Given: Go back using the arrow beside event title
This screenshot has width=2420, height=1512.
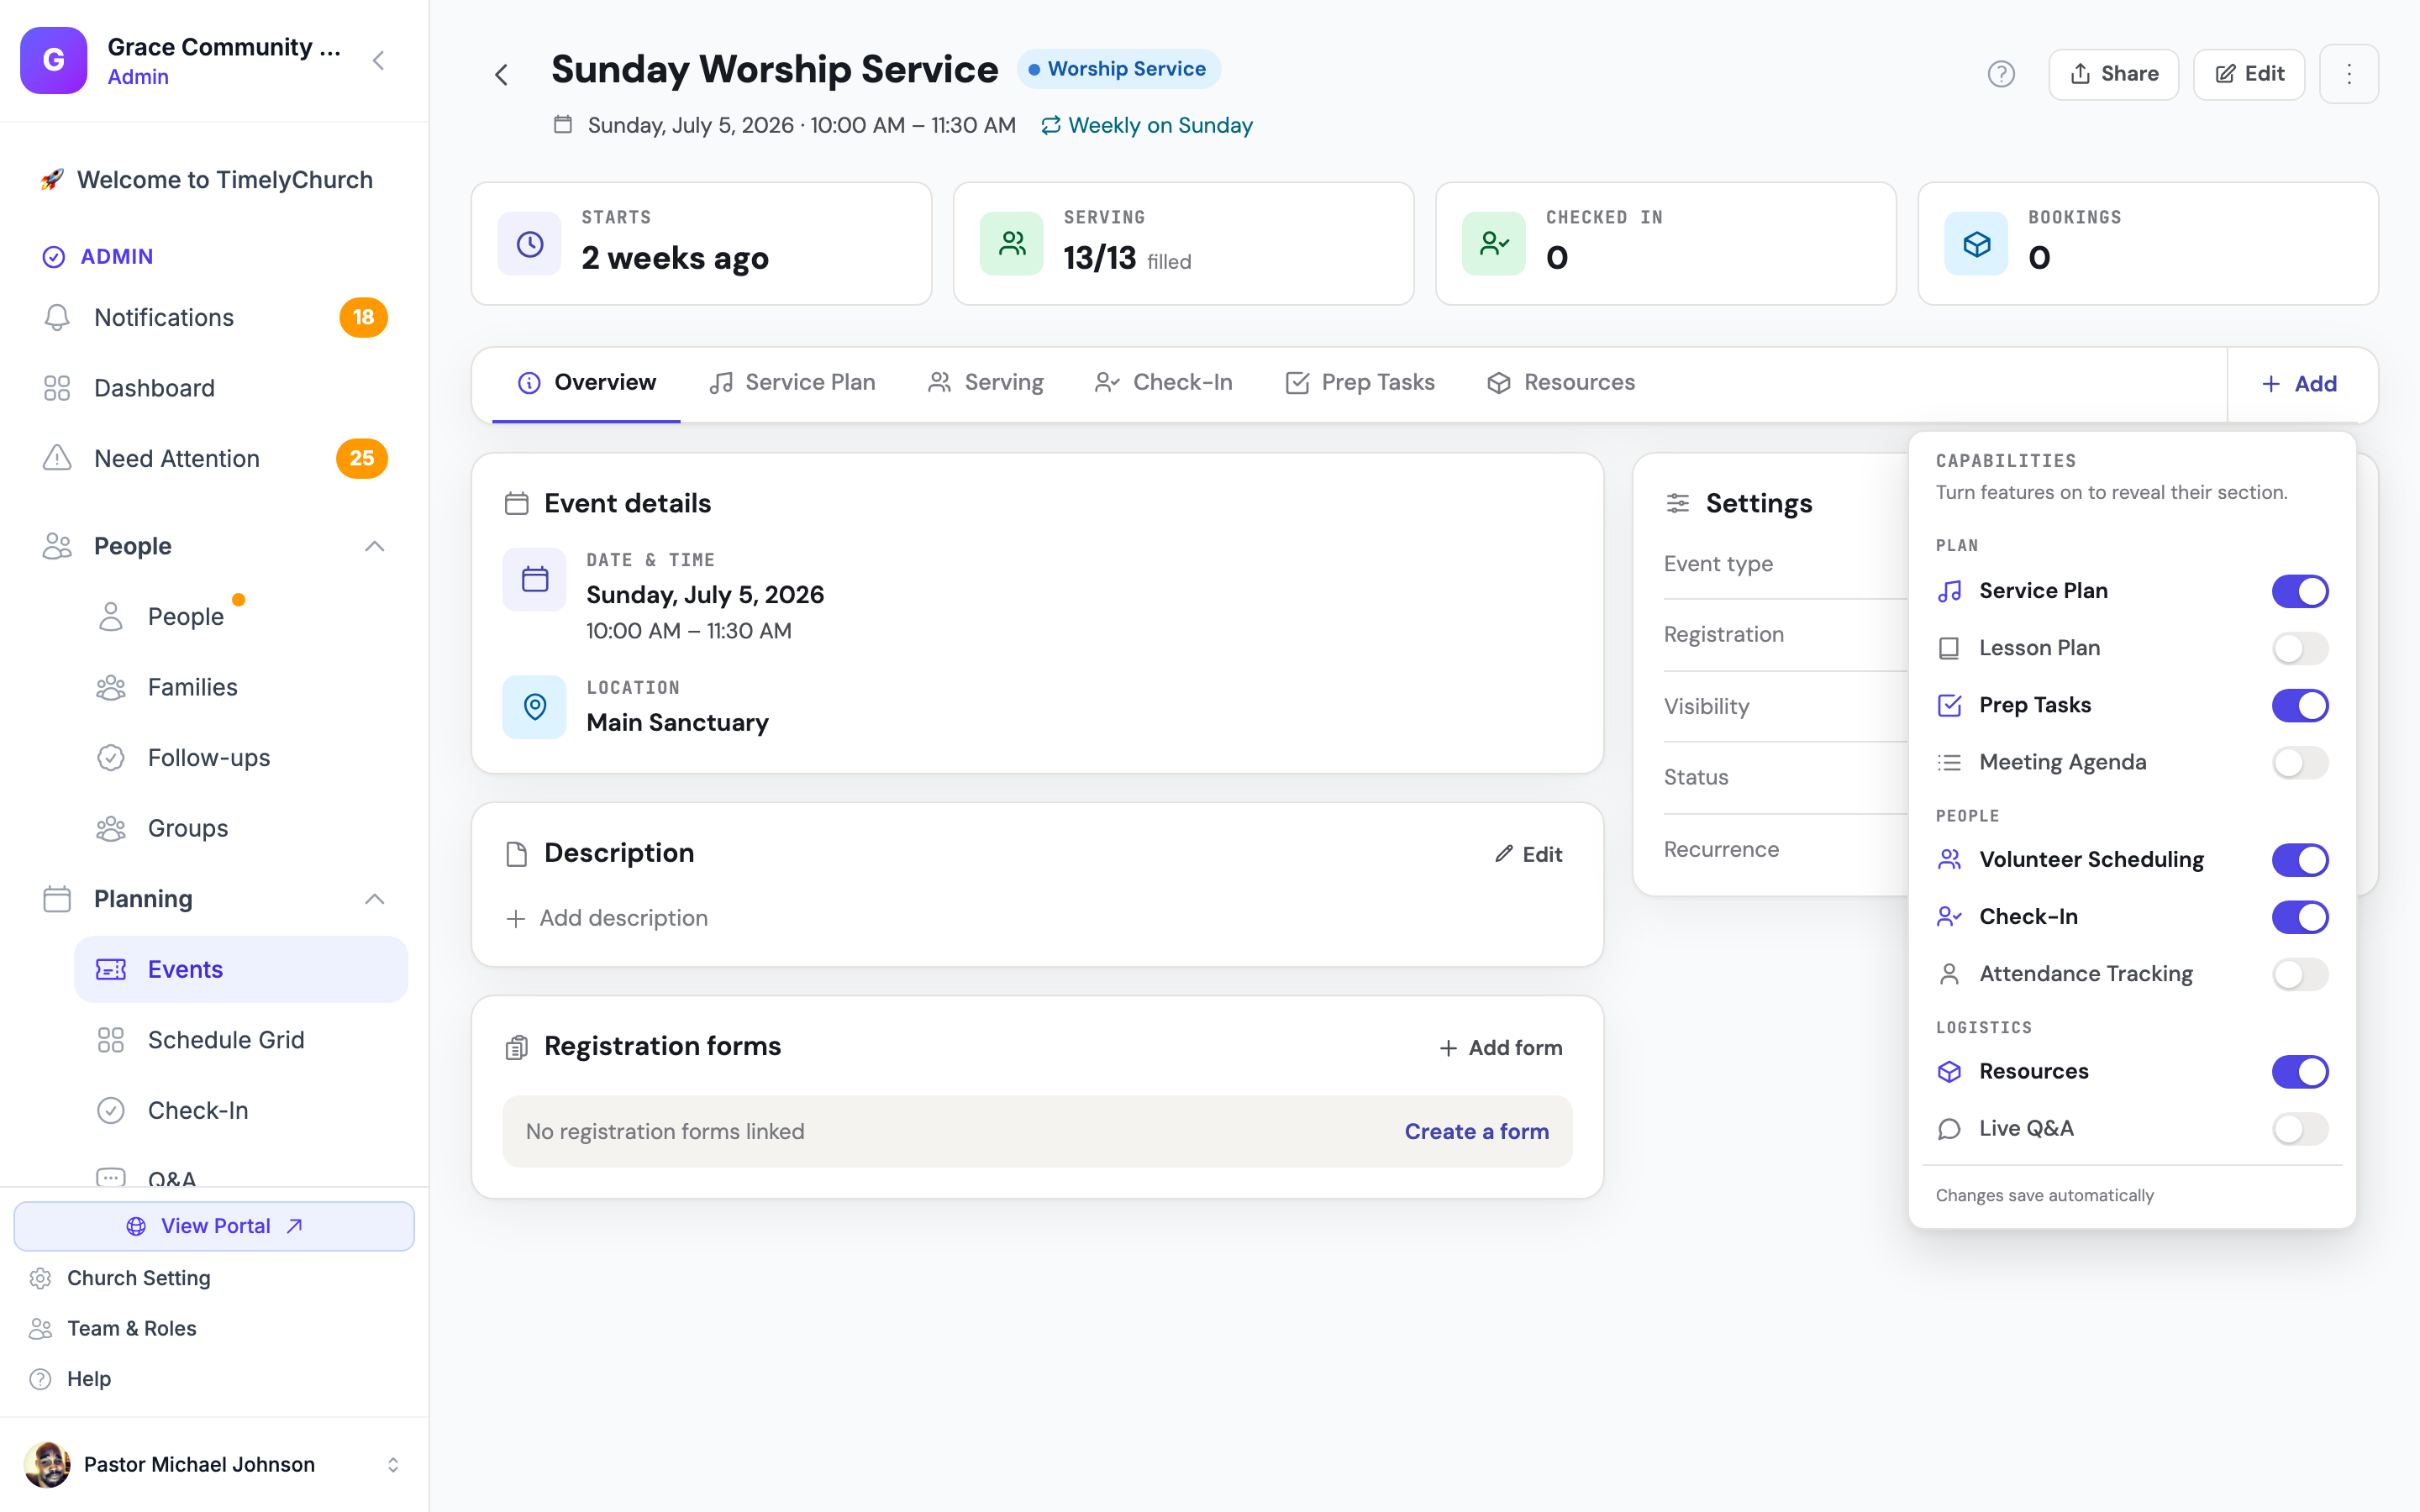Looking at the screenshot, I should pyautogui.click(x=502, y=75).
